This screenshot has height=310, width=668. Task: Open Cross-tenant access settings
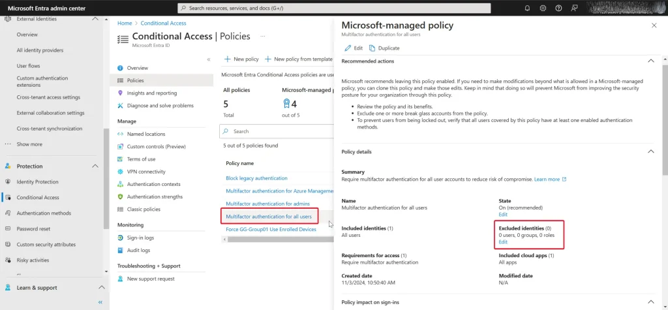click(48, 97)
